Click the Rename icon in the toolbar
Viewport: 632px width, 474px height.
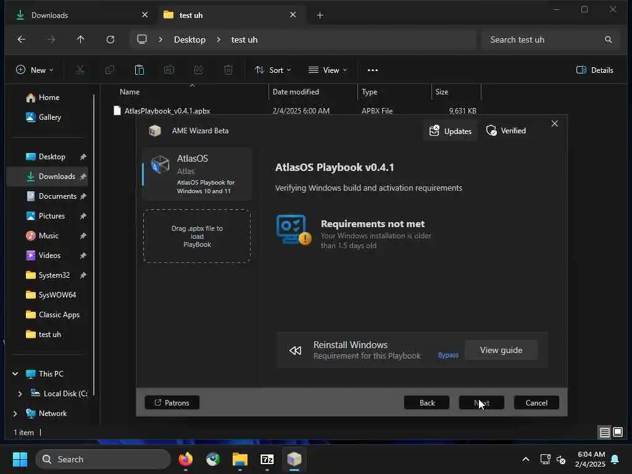pos(169,70)
